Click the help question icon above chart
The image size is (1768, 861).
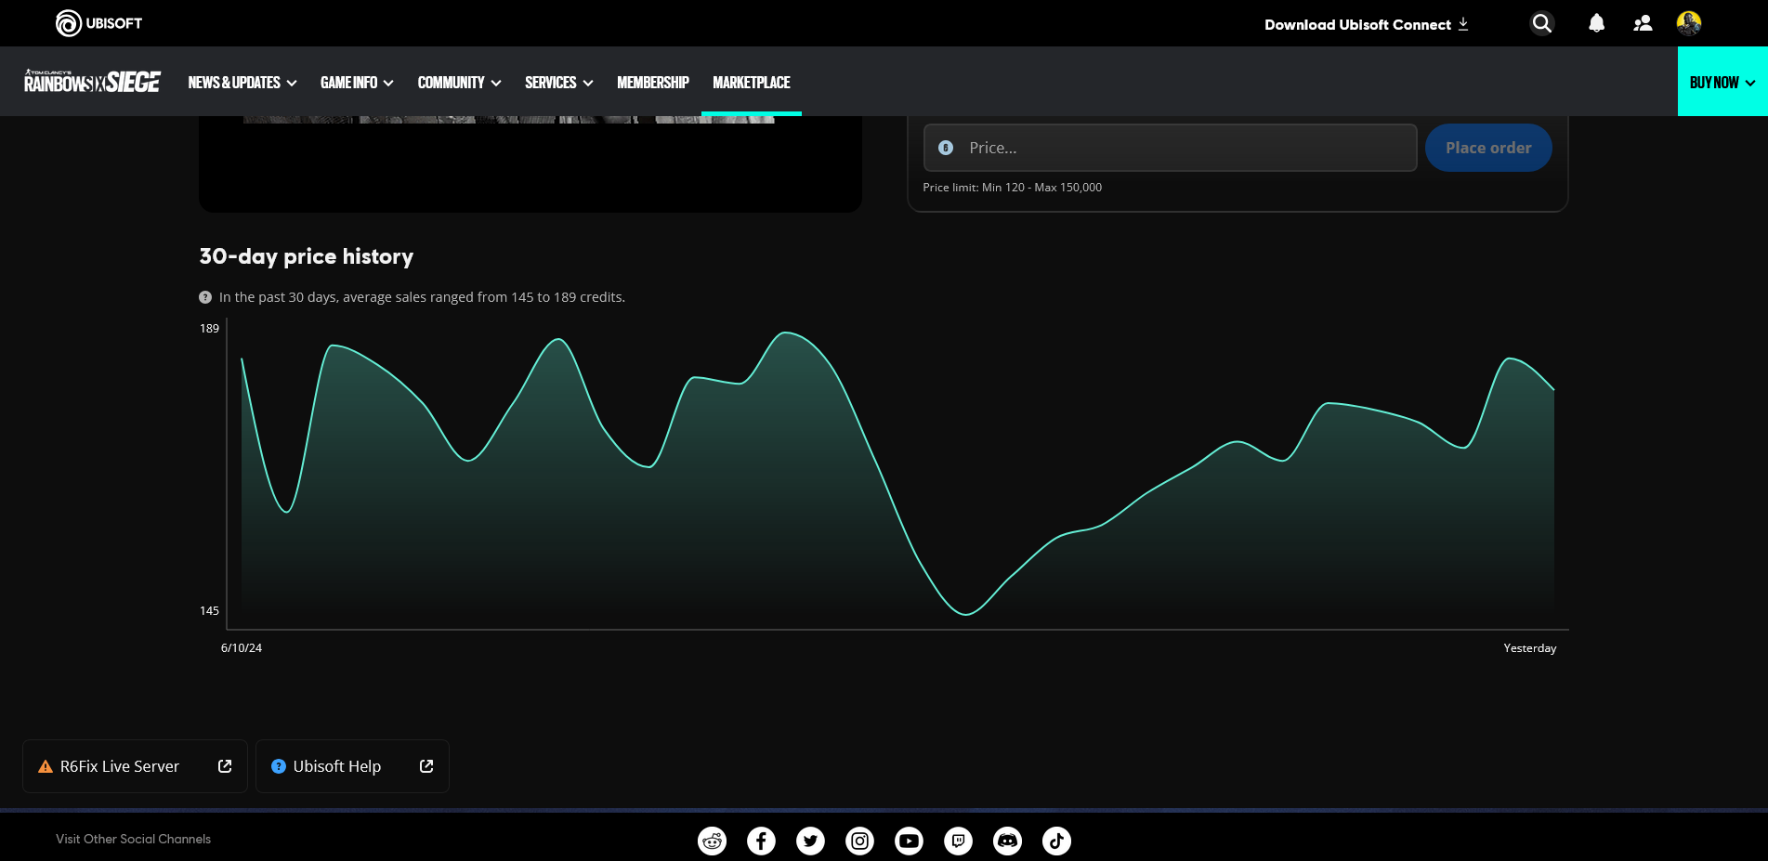[x=205, y=297]
